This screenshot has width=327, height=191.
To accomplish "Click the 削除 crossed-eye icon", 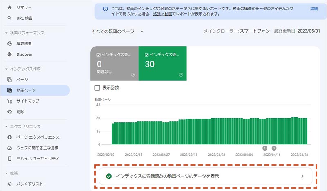I will point(10,112).
